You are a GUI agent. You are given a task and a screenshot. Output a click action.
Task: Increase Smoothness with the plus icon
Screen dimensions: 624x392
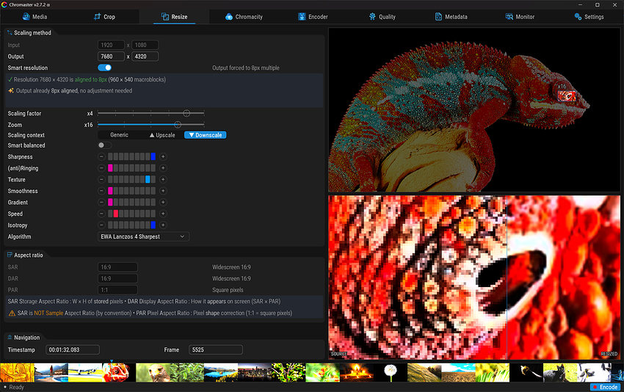[163, 191]
